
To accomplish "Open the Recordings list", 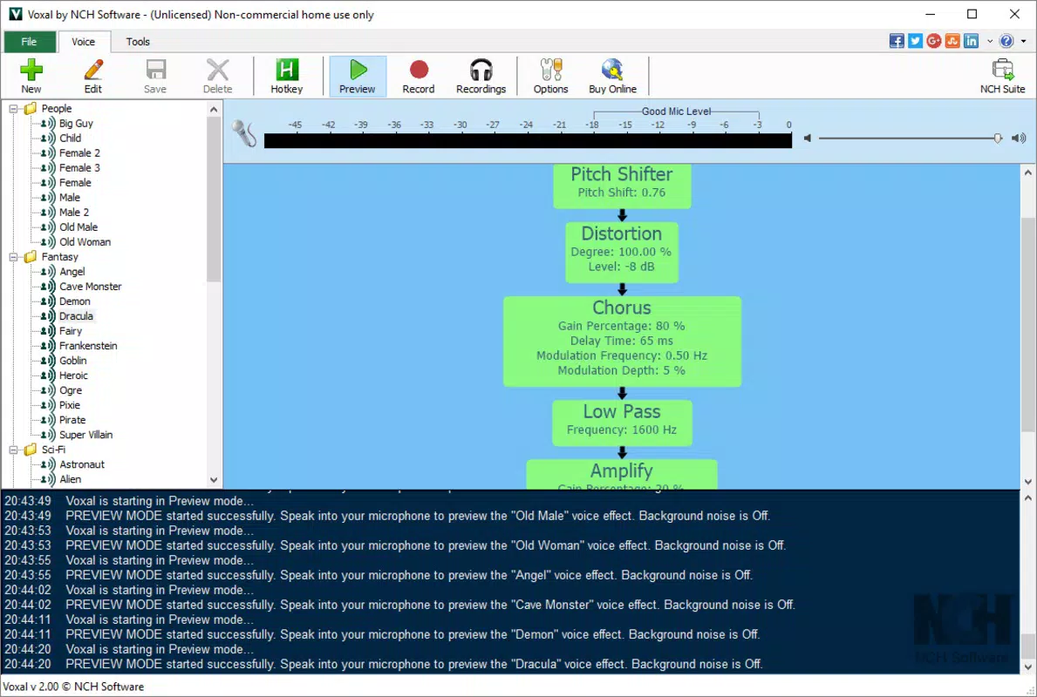I will [x=481, y=76].
